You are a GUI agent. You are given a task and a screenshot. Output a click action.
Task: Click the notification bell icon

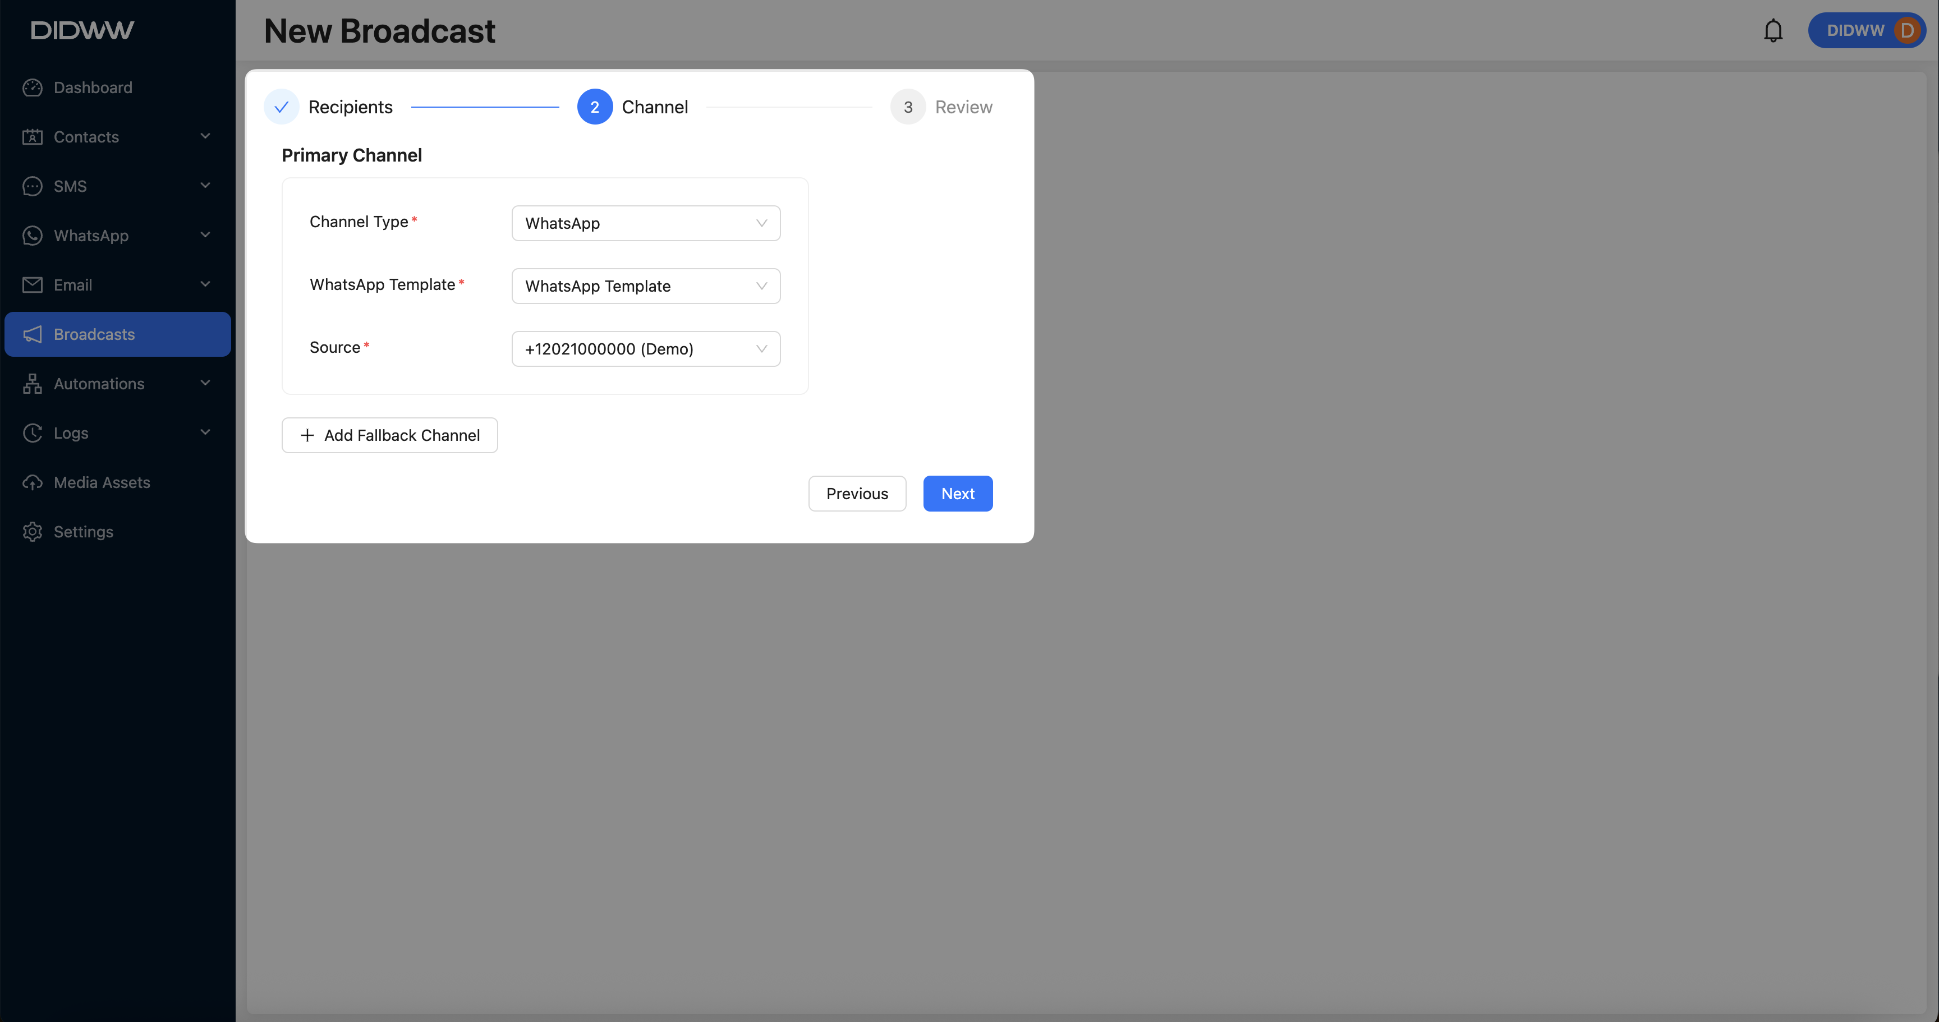click(1773, 31)
